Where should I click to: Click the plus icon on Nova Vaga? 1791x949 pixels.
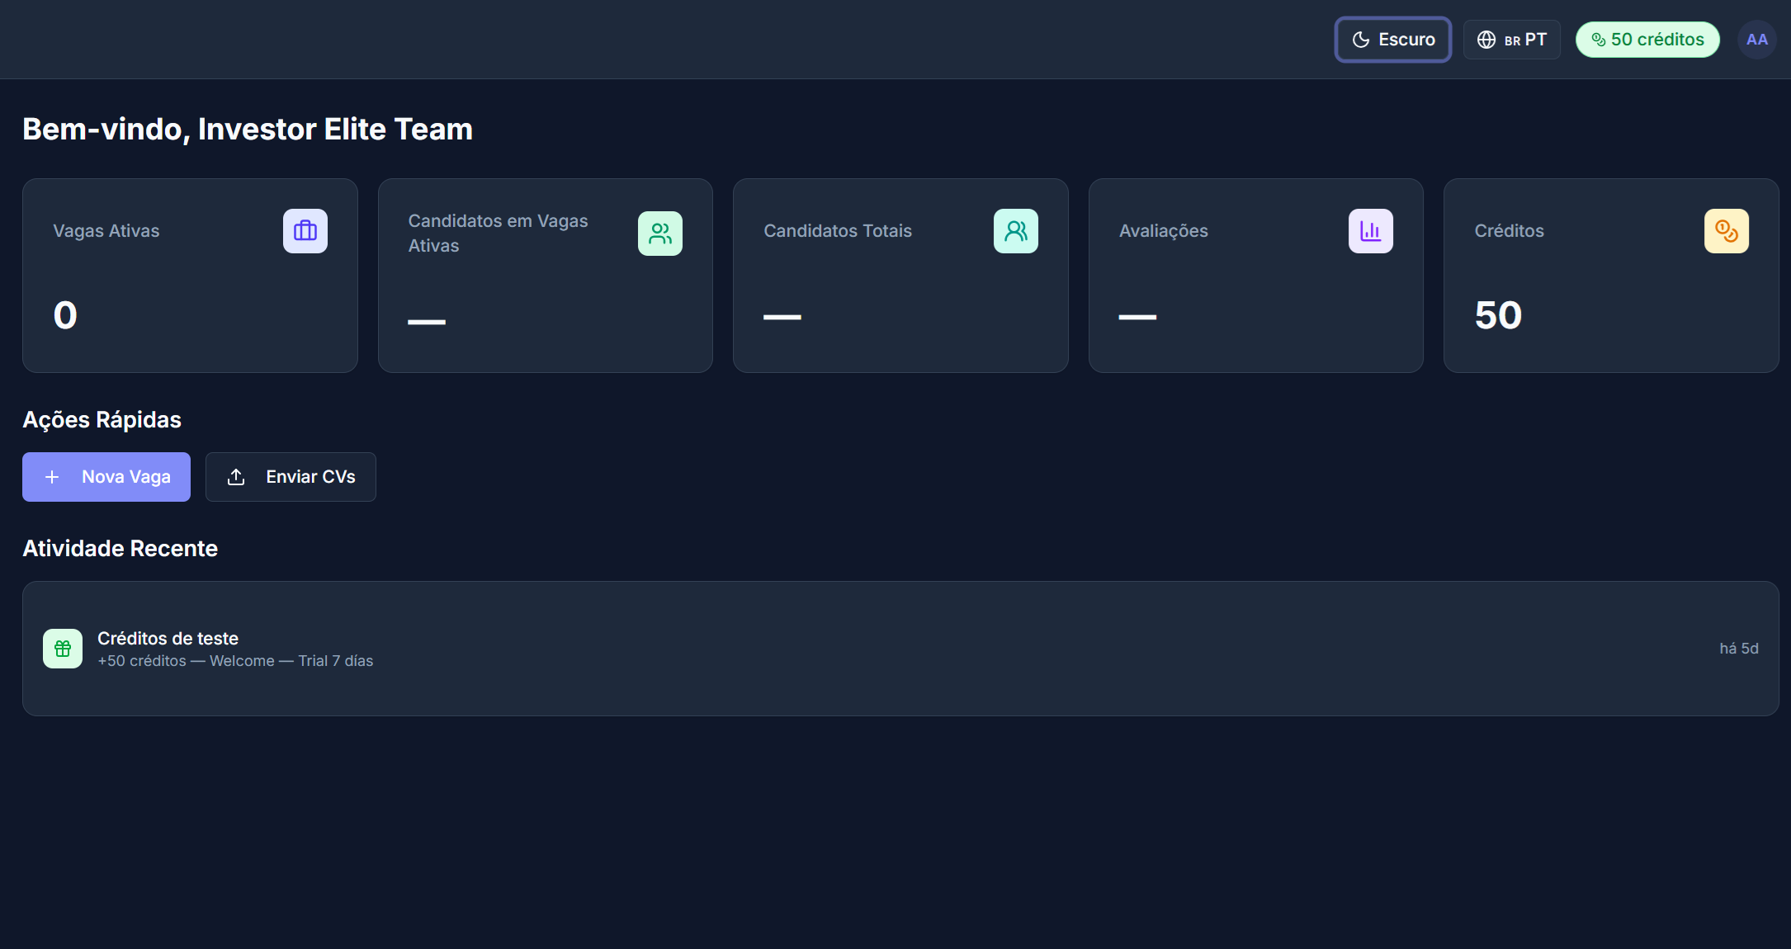(x=52, y=477)
